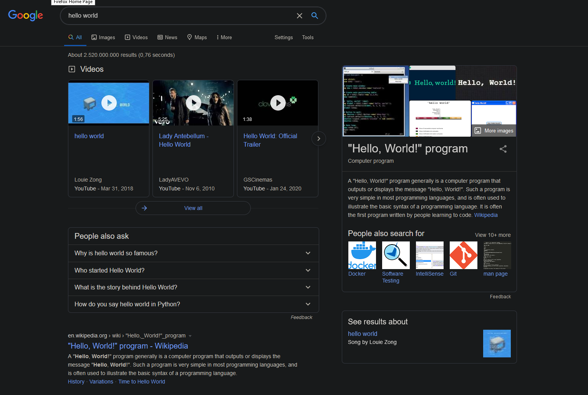The width and height of the screenshot is (588, 395).
Task: Open 'hello world' song link in See results about
Action: point(363,334)
